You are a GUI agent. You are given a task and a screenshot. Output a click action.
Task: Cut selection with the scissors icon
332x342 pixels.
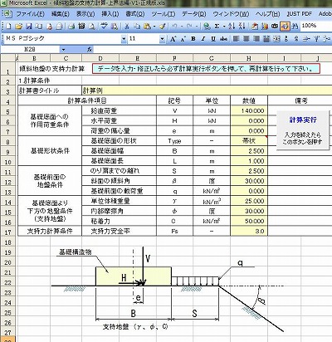(x=127, y=27)
